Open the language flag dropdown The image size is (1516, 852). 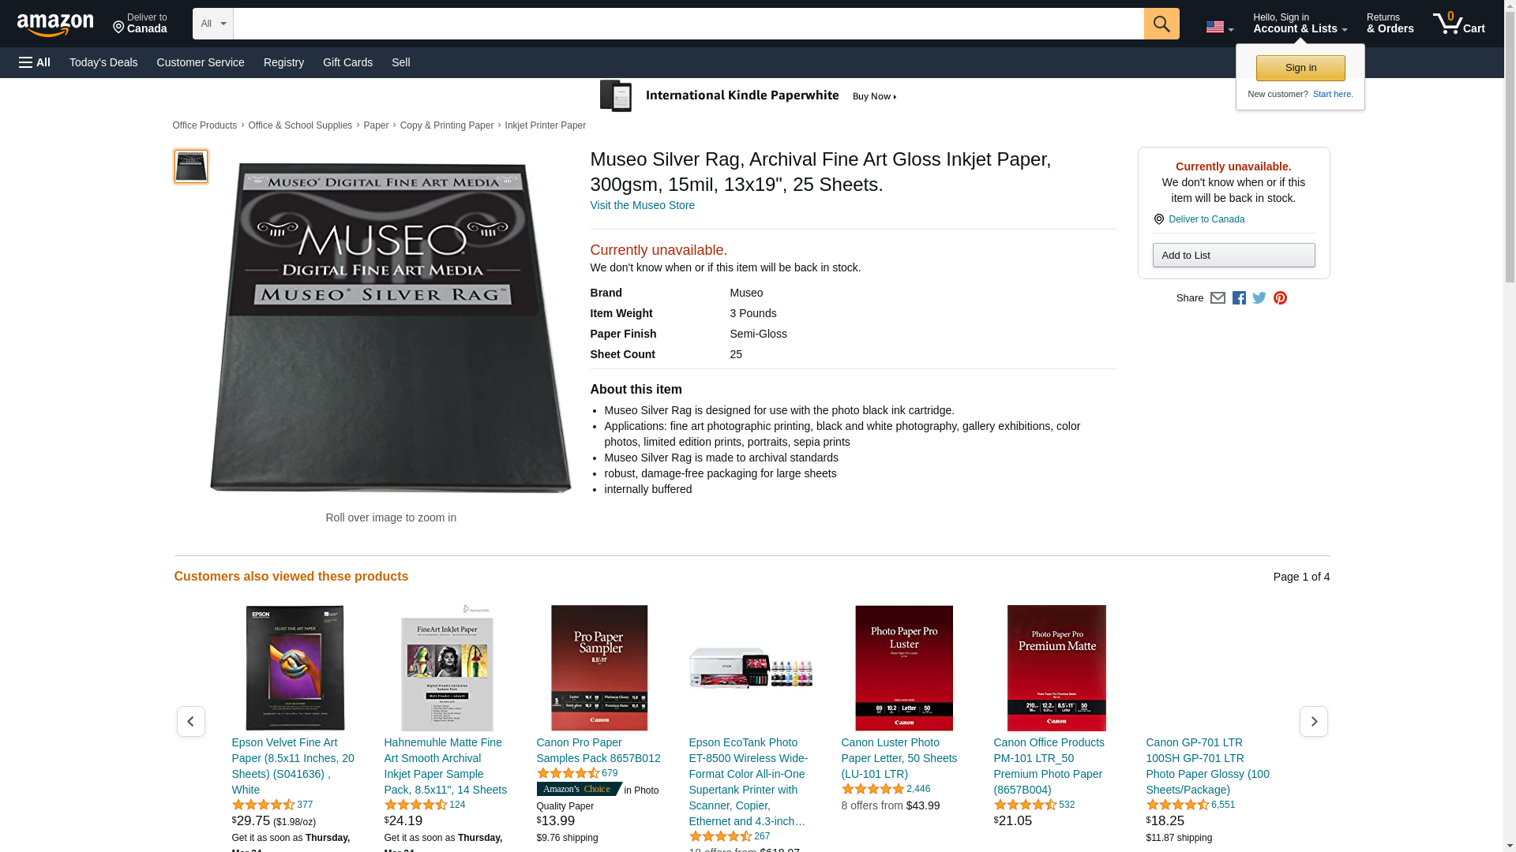[x=1219, y=27]
